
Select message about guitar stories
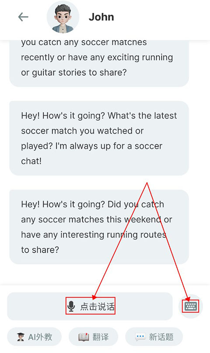(99, 64)
